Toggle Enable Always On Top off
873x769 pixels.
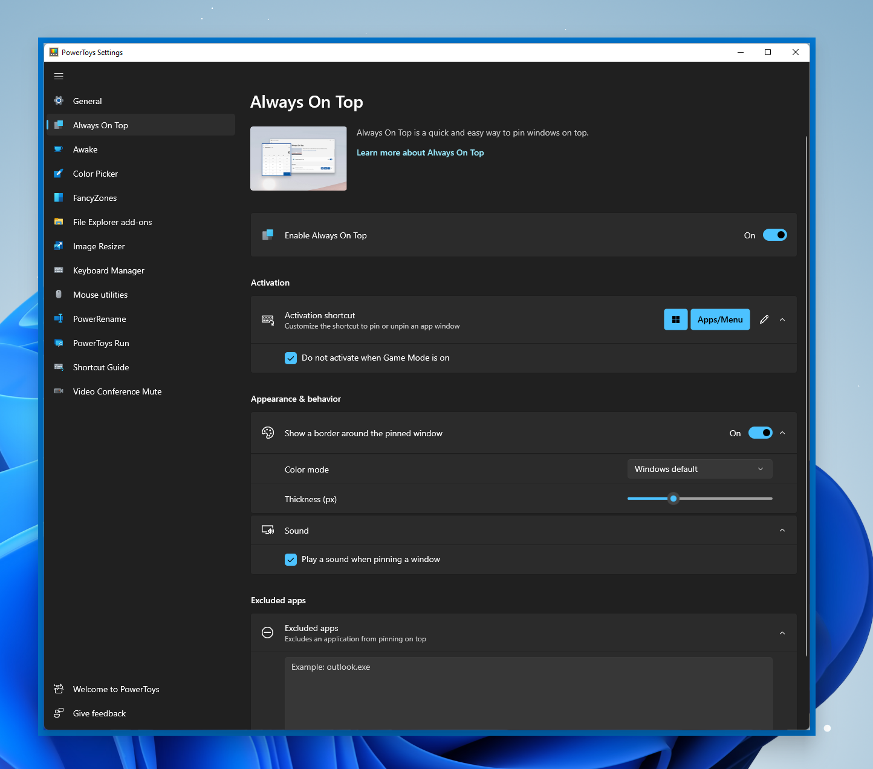coord(775,235)
